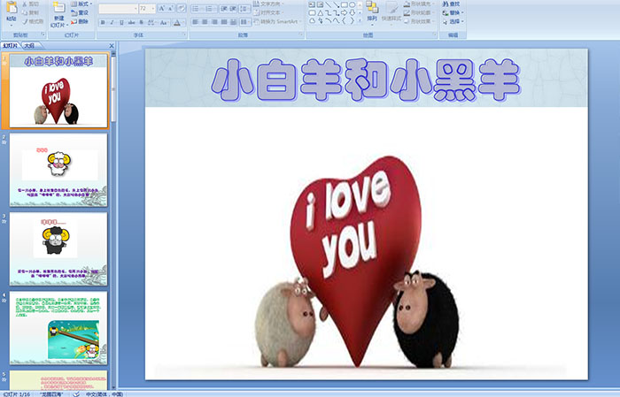Click the Delete (删除) slide icon
620x397 pixels.
(74, 22)
